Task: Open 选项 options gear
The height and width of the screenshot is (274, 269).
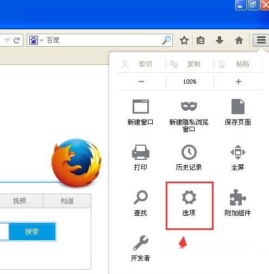Action: click(189, 203)
